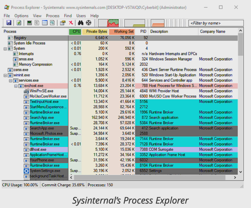Viewport: 251px width, 208px height.
Task: Sort by the Process column header
Action: 35,31
